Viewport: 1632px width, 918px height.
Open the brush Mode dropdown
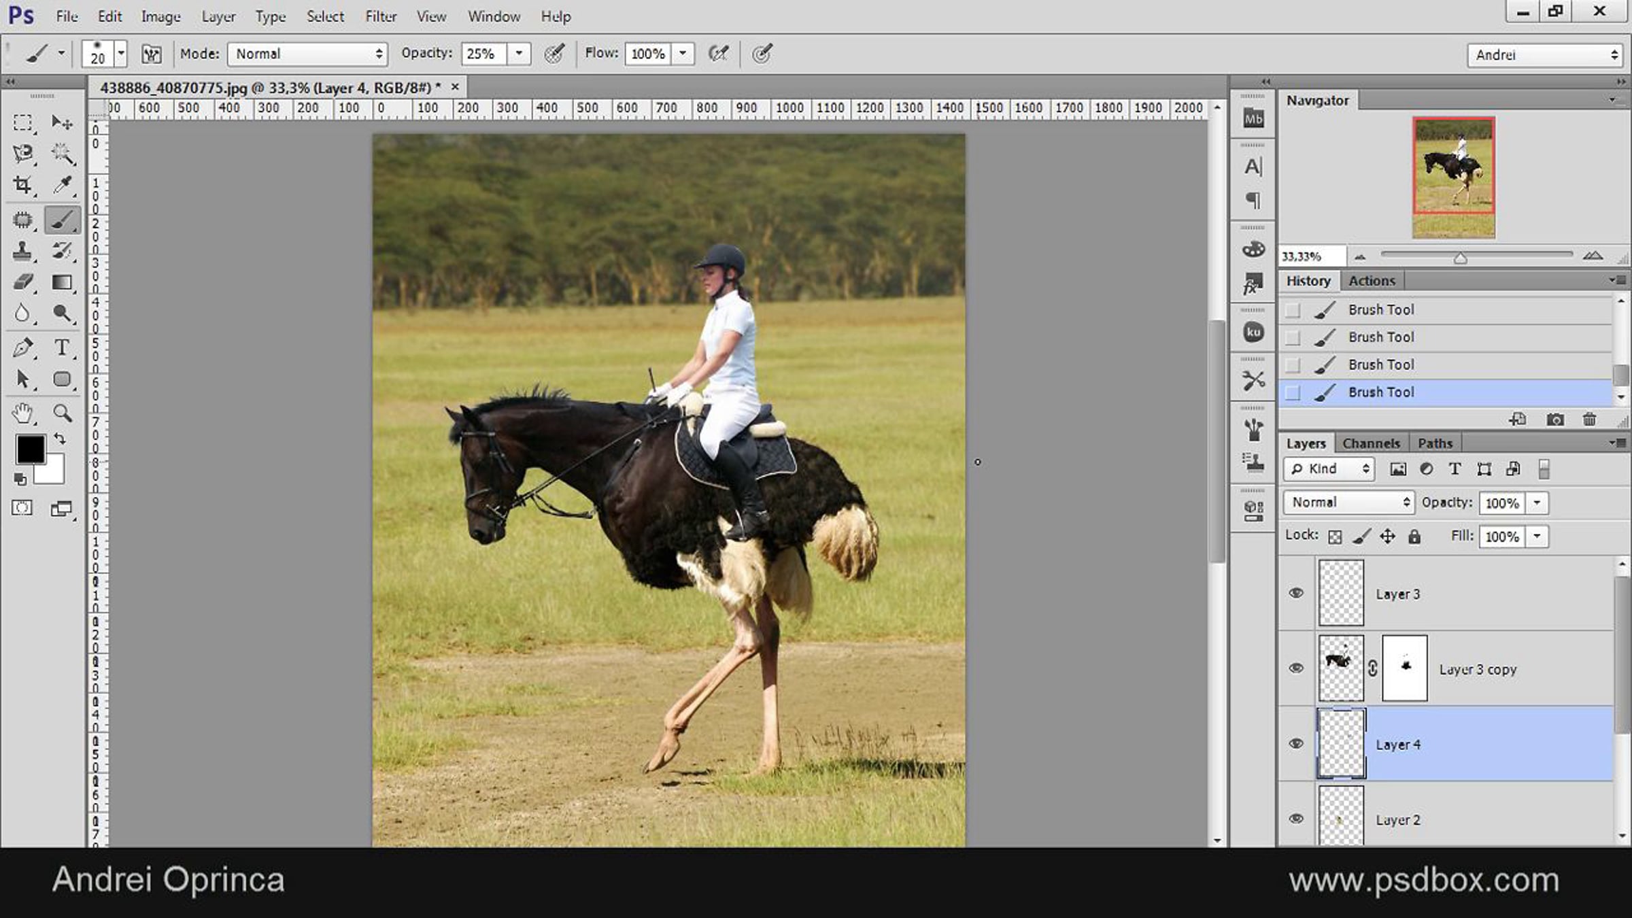coord(307,54)
